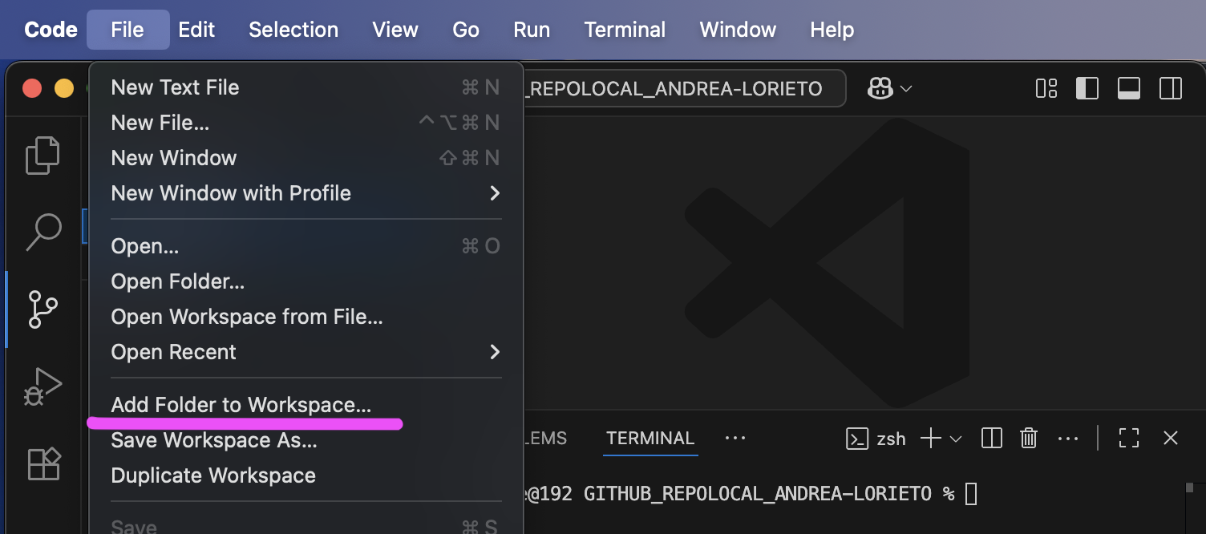Expand the Open Recent submenu
The image size is (1206, 534).
tap(495, 352)
